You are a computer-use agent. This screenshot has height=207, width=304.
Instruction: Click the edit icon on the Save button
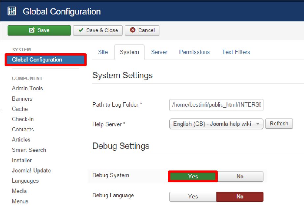(x=32, y=30)
